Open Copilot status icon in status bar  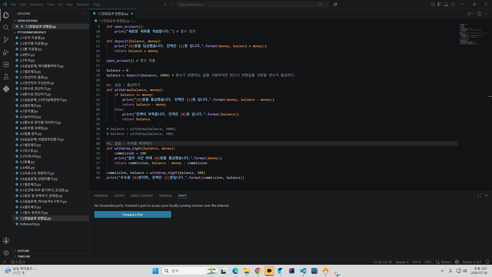tap(457, 262)
